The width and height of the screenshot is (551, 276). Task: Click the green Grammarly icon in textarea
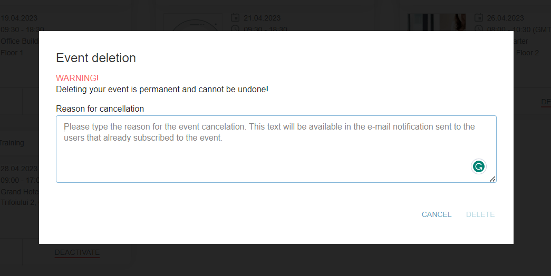(478, 167)
